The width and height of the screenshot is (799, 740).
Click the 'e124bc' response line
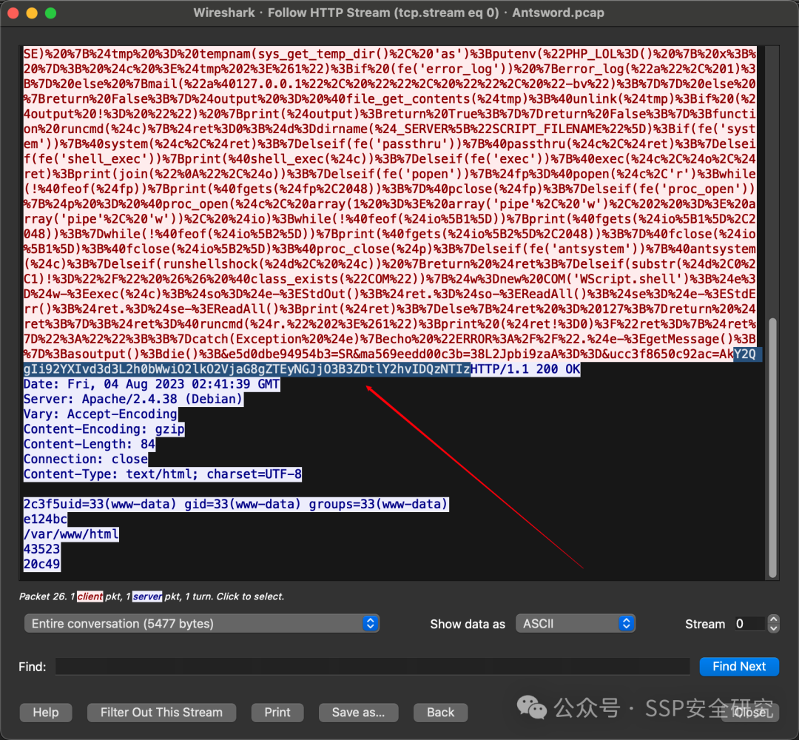[x=45, y=519]
